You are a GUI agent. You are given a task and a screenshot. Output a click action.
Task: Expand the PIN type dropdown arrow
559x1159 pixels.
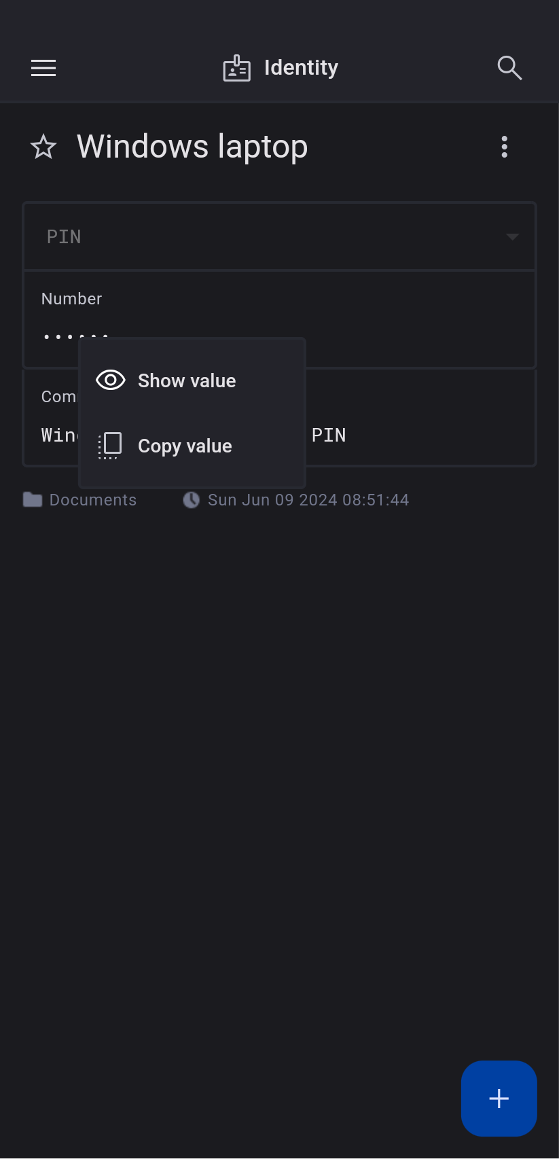pos(513,236)
